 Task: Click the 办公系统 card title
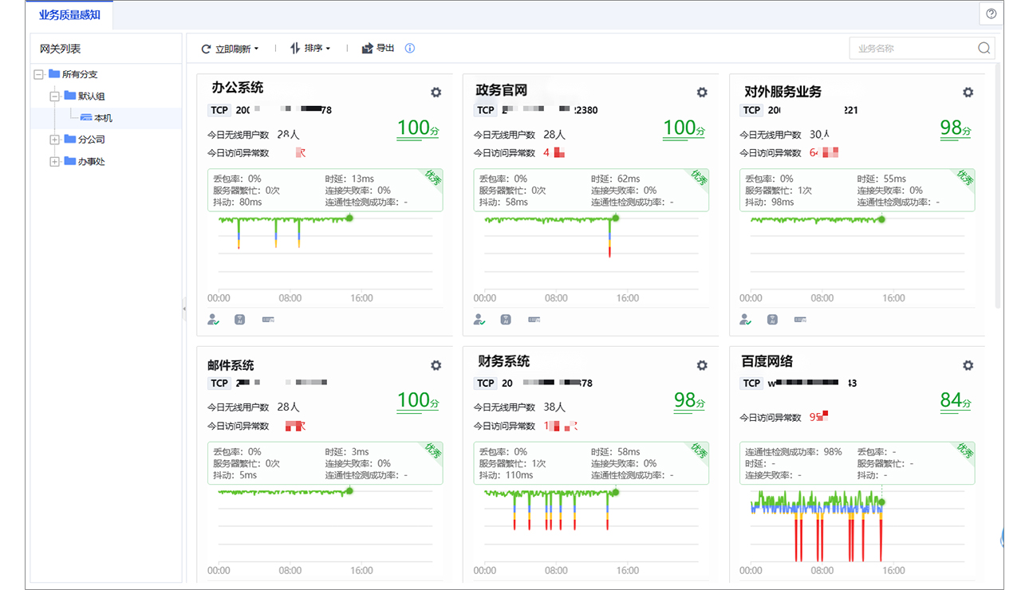[x=237, y=88]
